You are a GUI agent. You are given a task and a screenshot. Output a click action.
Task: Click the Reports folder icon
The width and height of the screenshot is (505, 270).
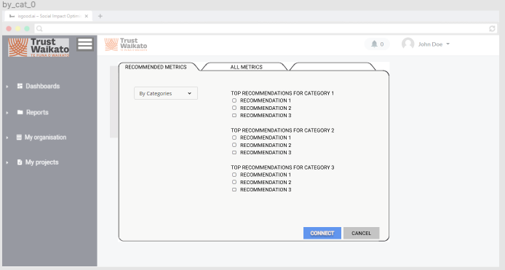point(20,112)
